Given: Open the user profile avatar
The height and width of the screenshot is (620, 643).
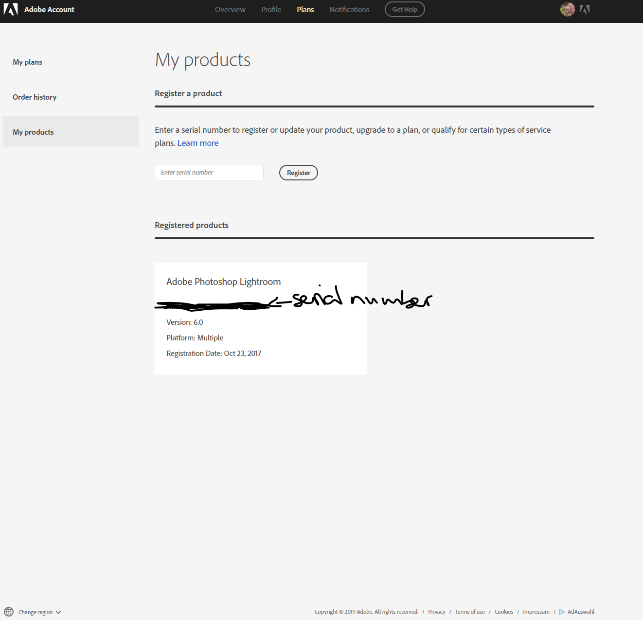Looking at the screenshot, I should [567, 9].
